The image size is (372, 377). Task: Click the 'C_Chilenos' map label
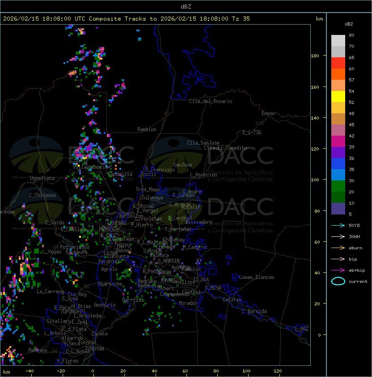[42, 195]
